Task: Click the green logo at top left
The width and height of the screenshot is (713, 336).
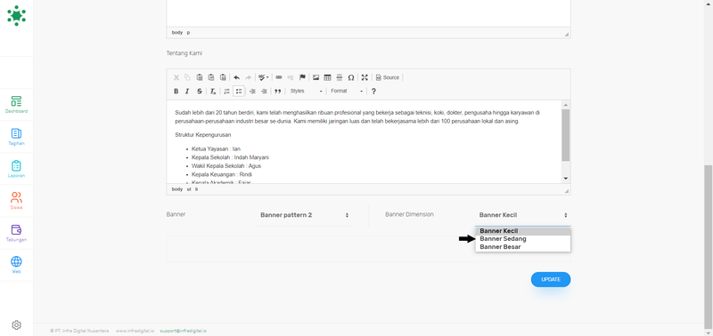Action: click(x=16, y=15)
